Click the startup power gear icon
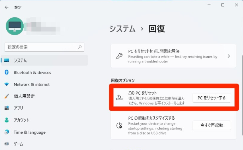 (x=119, y=125)
